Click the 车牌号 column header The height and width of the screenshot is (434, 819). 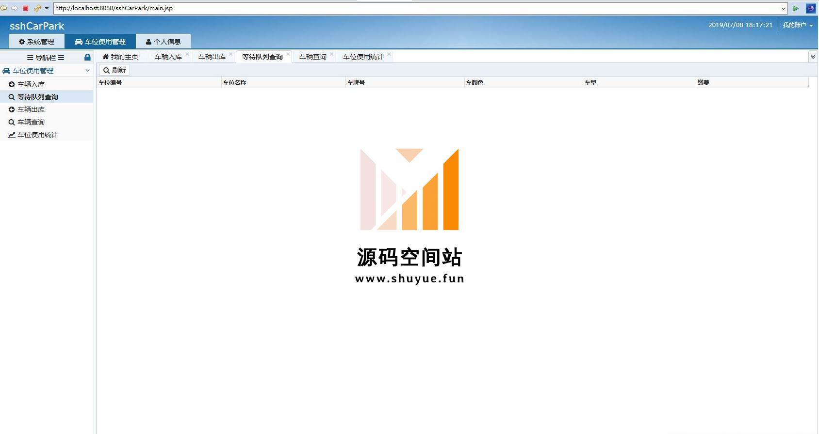point(405,83)
